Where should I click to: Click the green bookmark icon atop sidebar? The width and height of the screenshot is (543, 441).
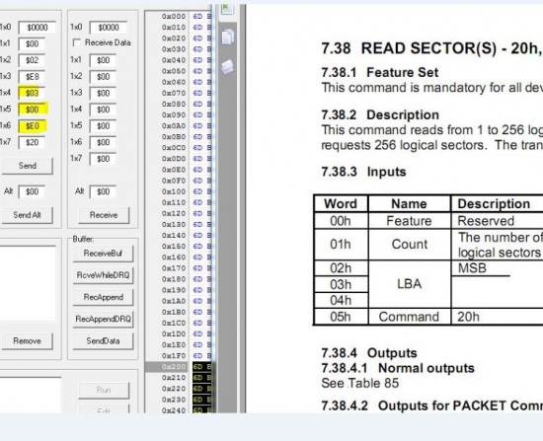tap(227, 9)
